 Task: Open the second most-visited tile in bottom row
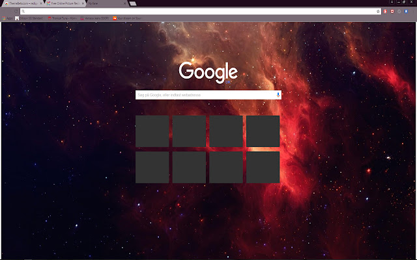(x=189, y=167)
